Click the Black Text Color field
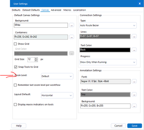Image resolution: width=144 pixels, height=130 pixels. click(x=105, y=50)
